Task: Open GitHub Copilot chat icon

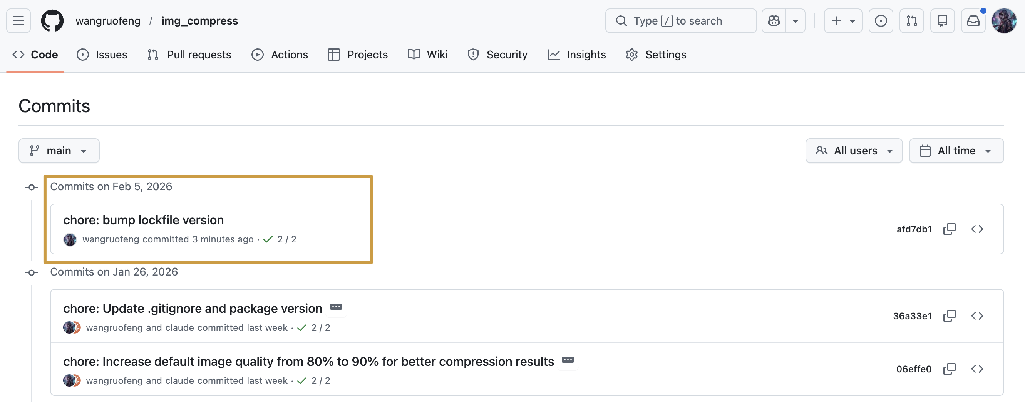Action: coord(774,21)
